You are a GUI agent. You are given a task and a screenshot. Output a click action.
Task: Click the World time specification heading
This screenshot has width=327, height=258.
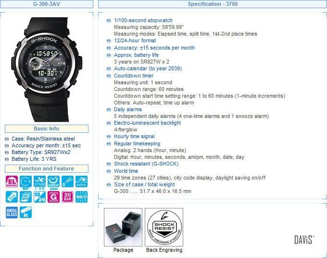click(126, 171)
